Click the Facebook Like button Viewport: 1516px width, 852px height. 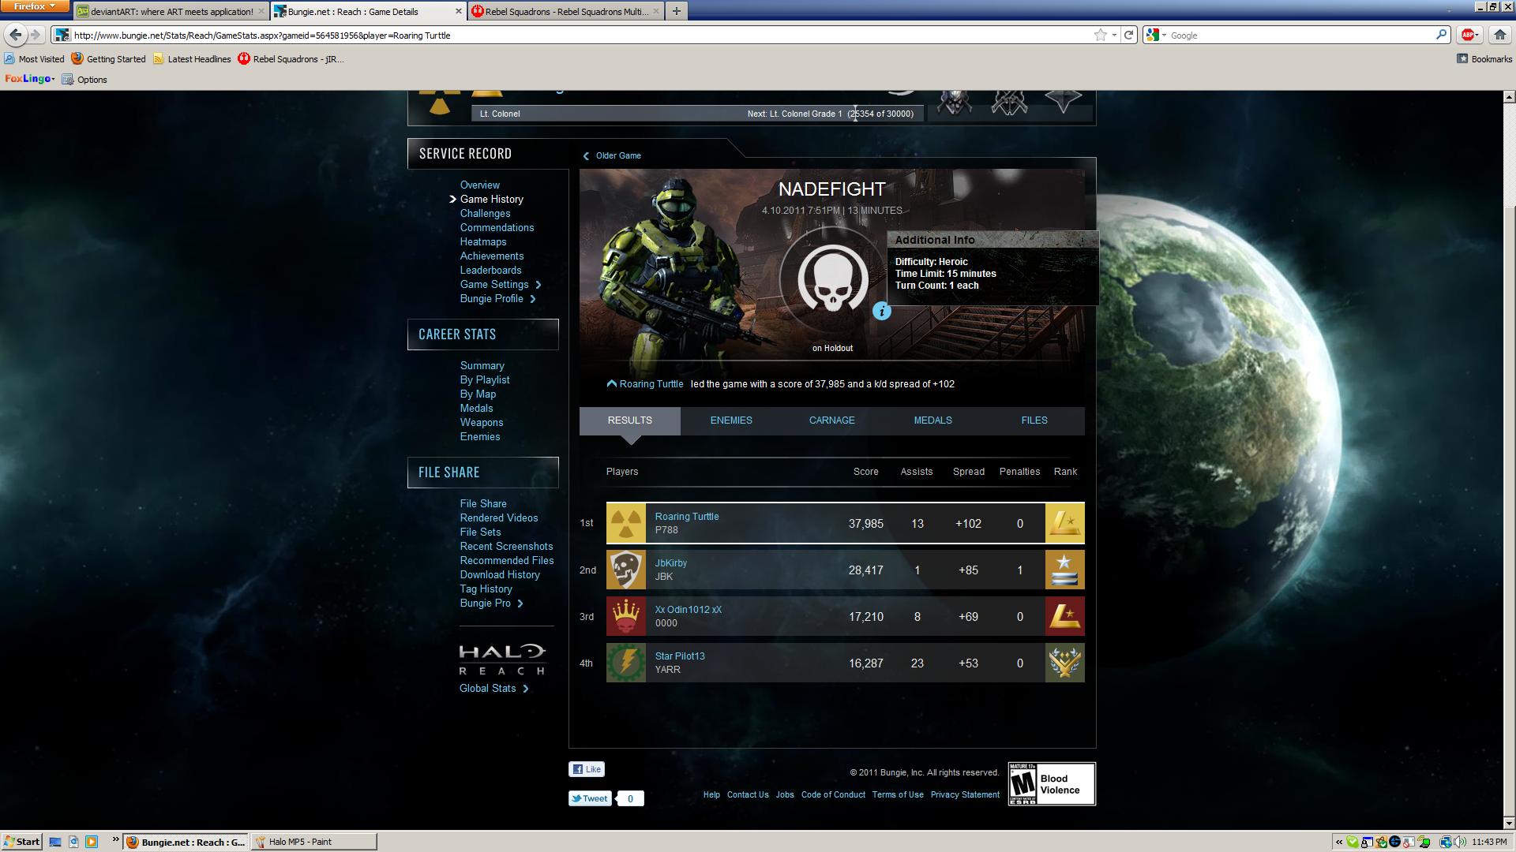[x=587, y=769]
